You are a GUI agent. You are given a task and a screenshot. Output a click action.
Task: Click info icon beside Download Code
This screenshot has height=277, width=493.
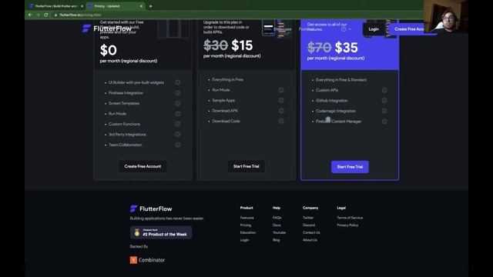pos(281,121)
